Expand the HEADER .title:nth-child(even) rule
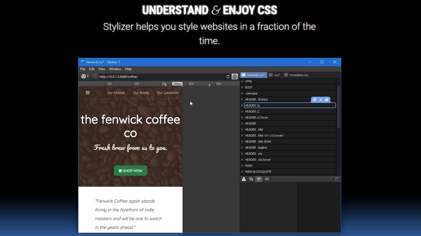The height and width of the screenshot is (236, 421). tap(242, 135)
